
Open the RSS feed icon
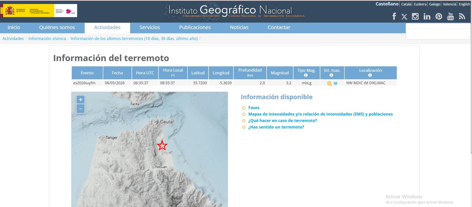462,17
